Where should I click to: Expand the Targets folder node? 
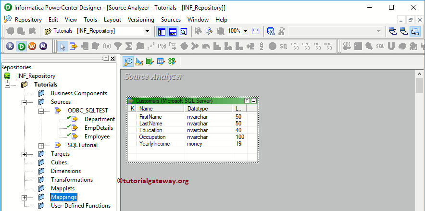coord(25,154)
